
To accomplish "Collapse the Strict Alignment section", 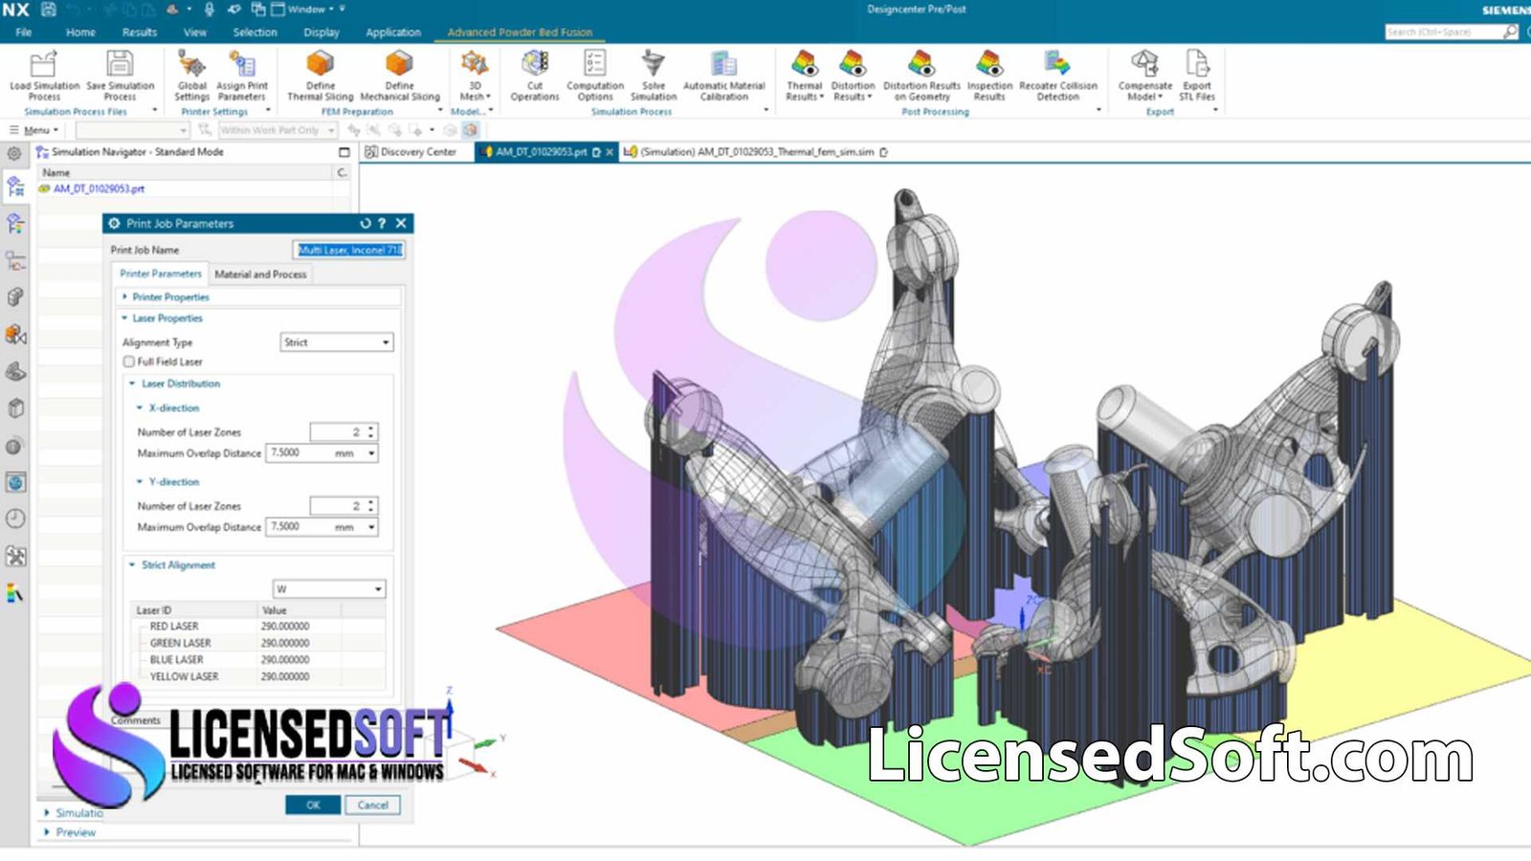I will pos(178,565).
